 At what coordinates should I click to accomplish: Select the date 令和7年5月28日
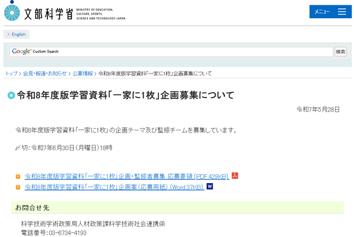[318, 110]
